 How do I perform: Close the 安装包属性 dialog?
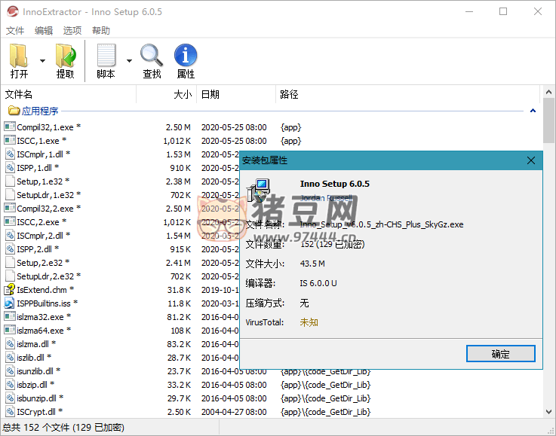click(x=531, y=160)
